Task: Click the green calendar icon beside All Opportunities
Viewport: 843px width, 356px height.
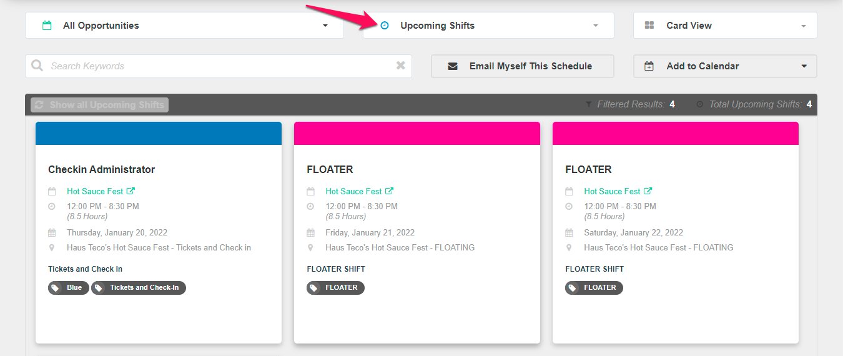Action: [46, 26]
